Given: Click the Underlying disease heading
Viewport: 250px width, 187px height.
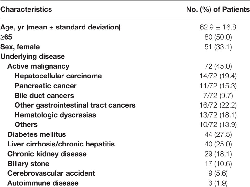Looking at the screenshot, I should pos(32,56).
